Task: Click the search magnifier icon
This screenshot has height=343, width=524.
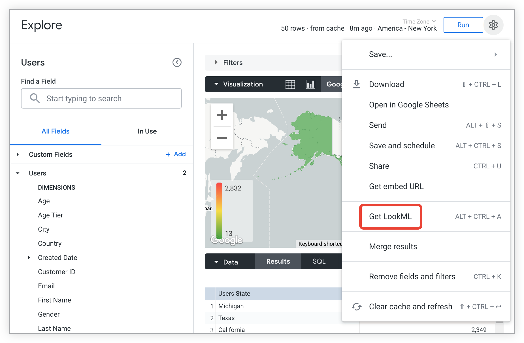Action: click(35, 98)
